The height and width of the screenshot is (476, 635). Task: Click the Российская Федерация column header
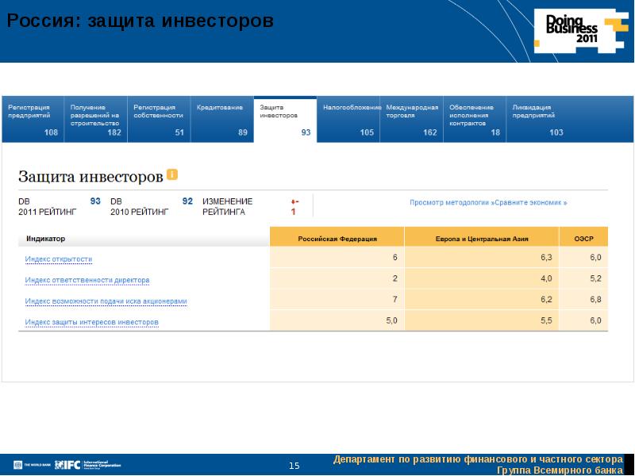click(x=337, y=238)
